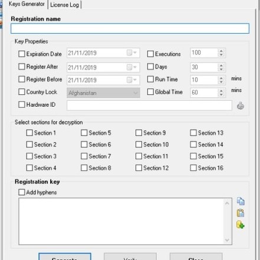Check the Add hyphens option
The image size is (260, 260).
pos(22,192)
